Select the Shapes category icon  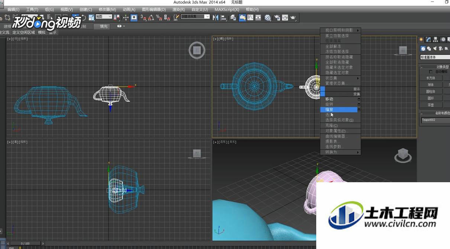[x=429, y=48]
